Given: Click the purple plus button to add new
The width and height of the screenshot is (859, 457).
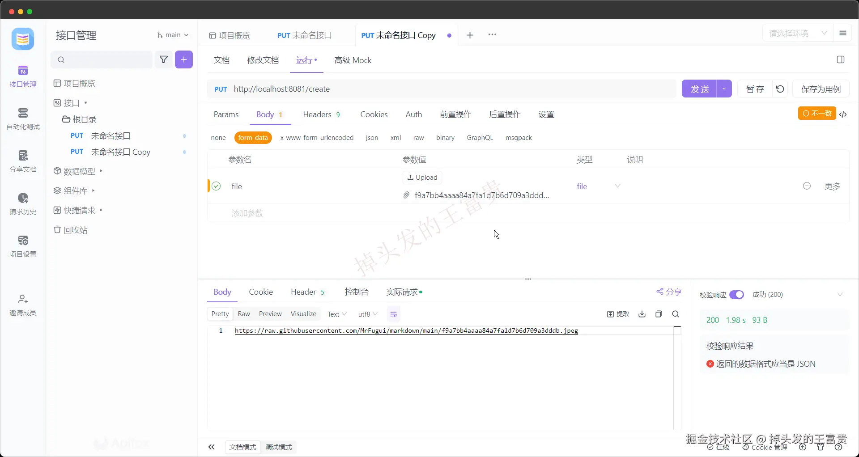Looking at the screenshot, I should (x=184, y=59).
